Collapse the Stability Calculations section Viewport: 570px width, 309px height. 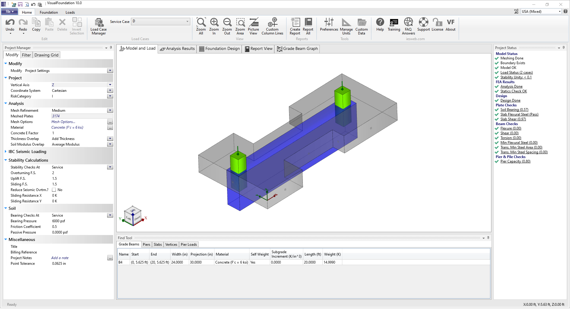coord(6,160)
